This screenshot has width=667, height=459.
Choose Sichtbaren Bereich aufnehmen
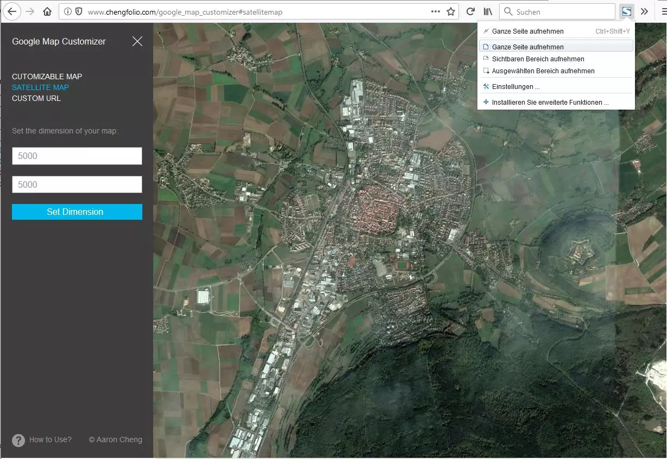(x=538, y=59)
